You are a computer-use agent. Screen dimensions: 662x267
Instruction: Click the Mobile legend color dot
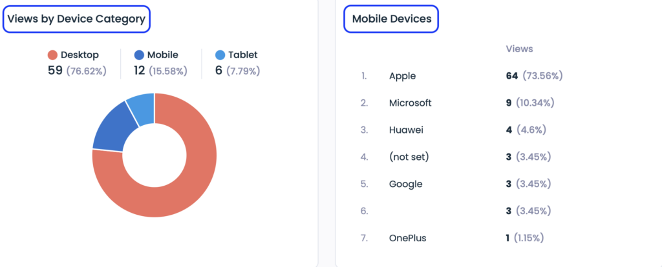tap(140, 55)
